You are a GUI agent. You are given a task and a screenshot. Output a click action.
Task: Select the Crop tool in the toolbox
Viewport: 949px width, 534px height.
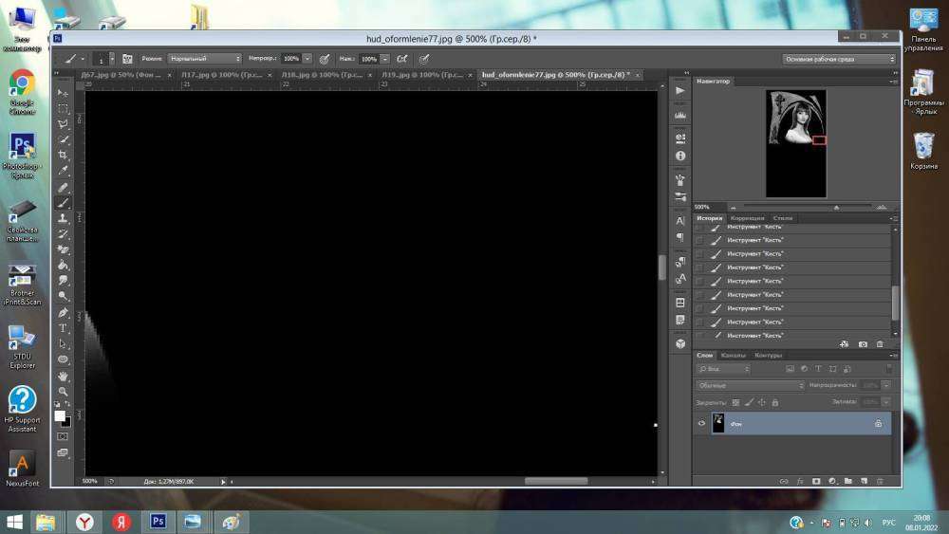[x=64, y=155]
